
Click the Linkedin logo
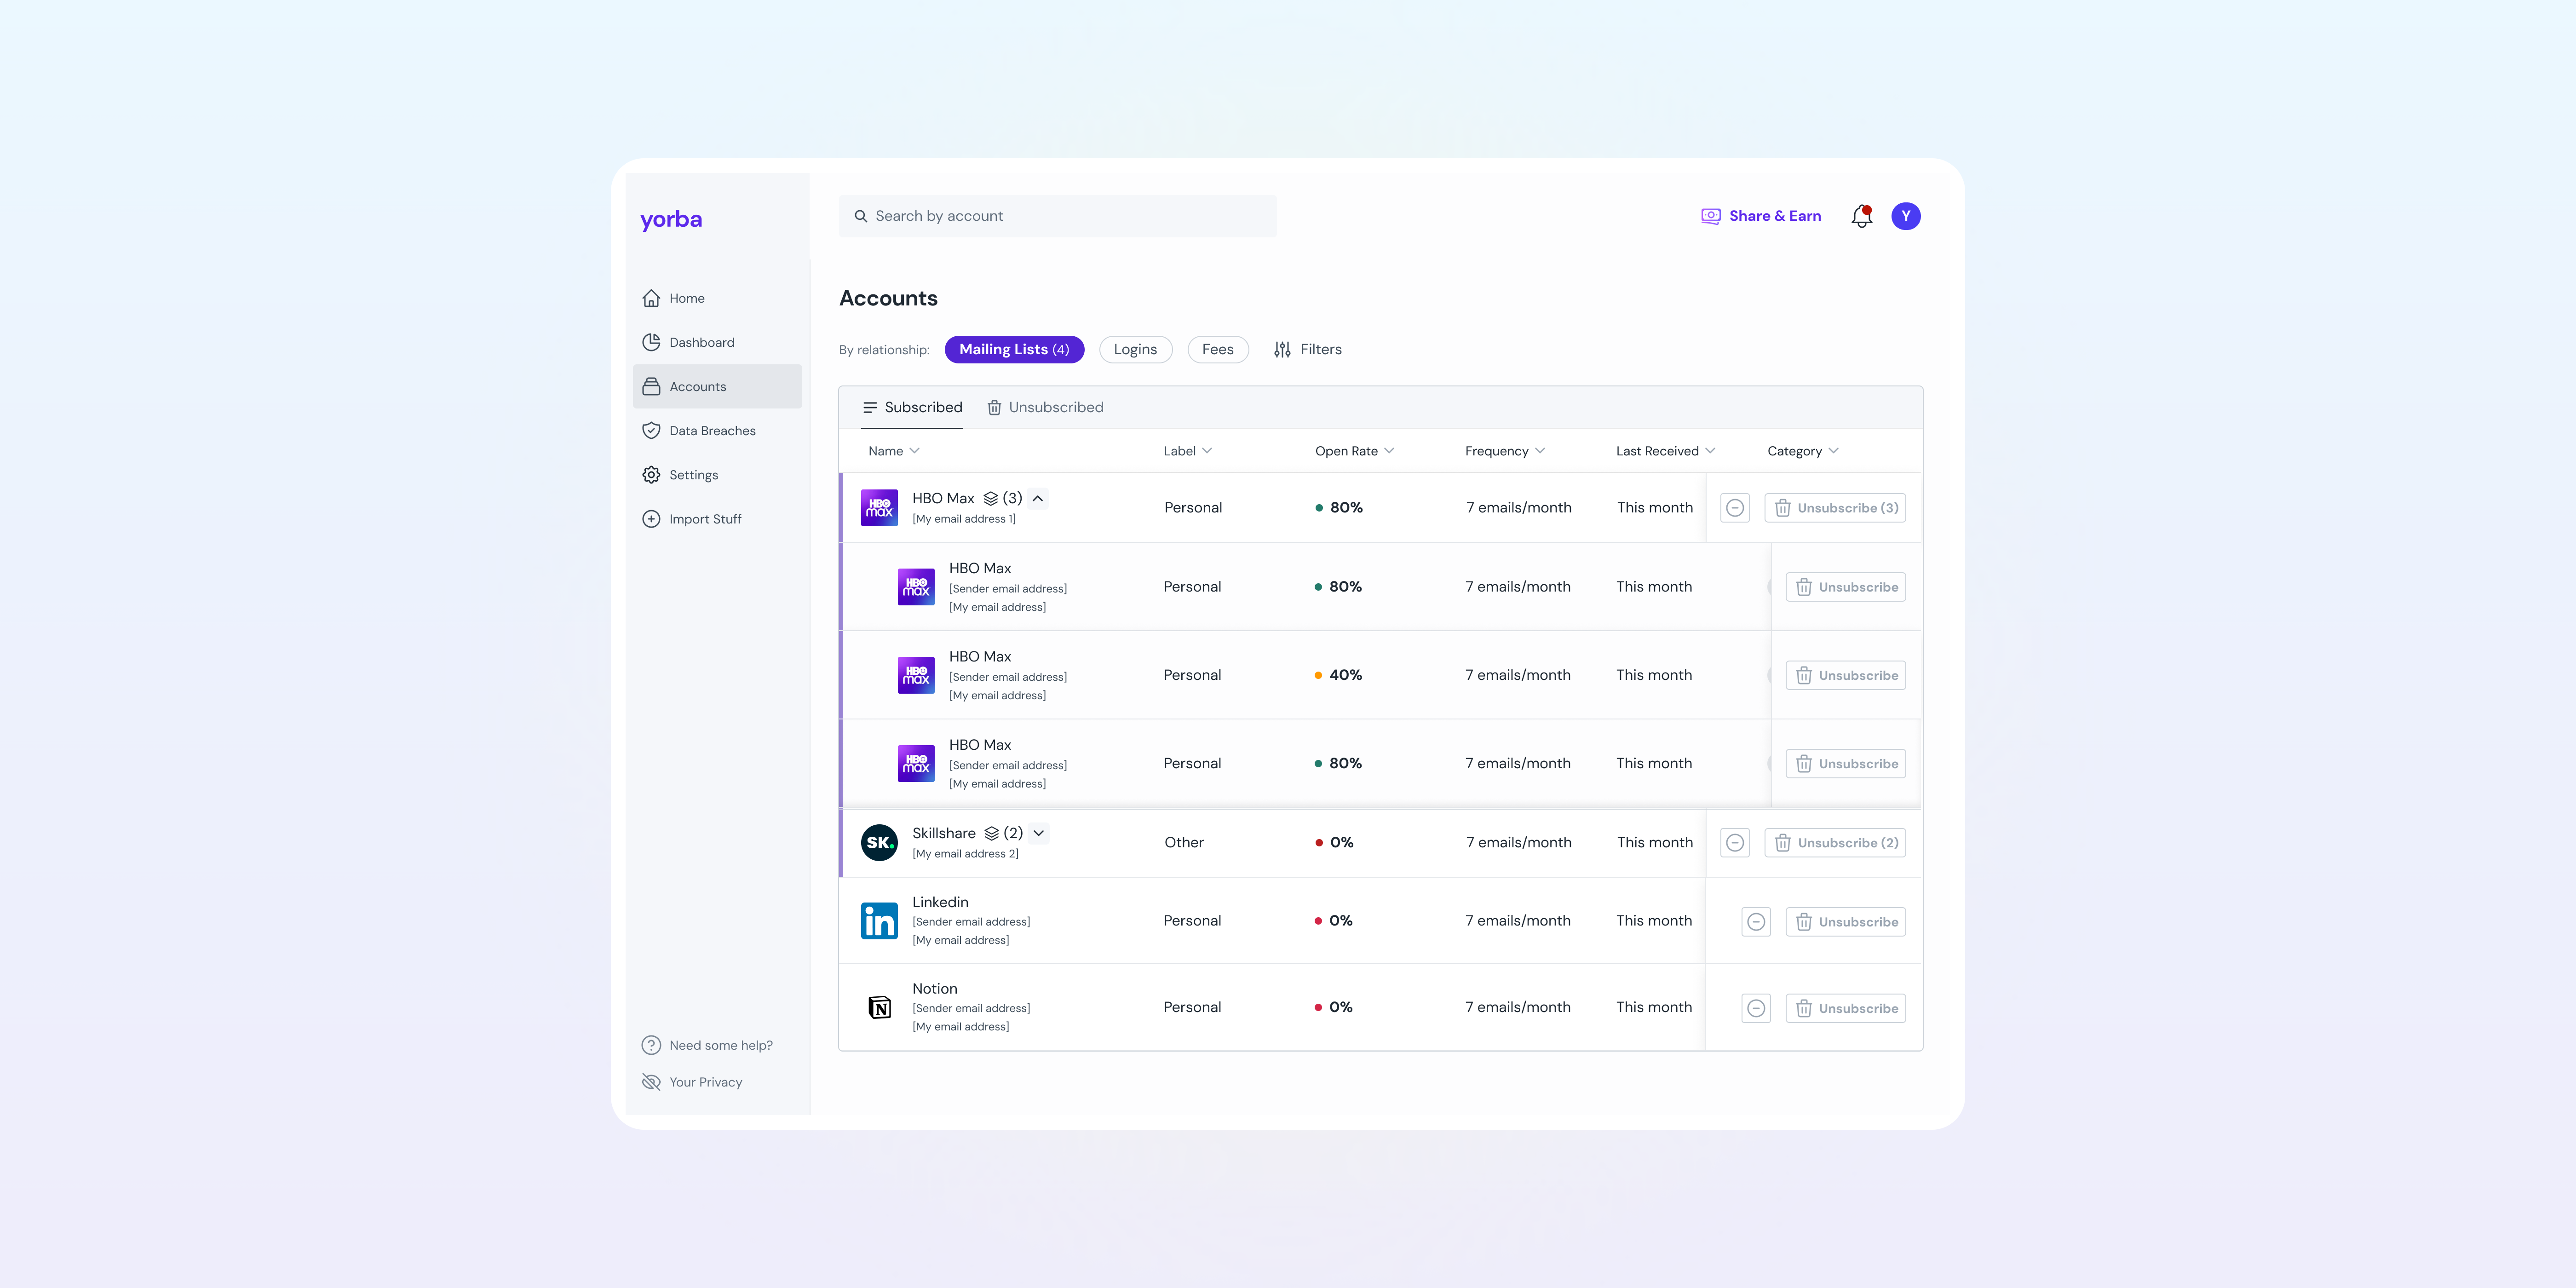pos(879,921)
